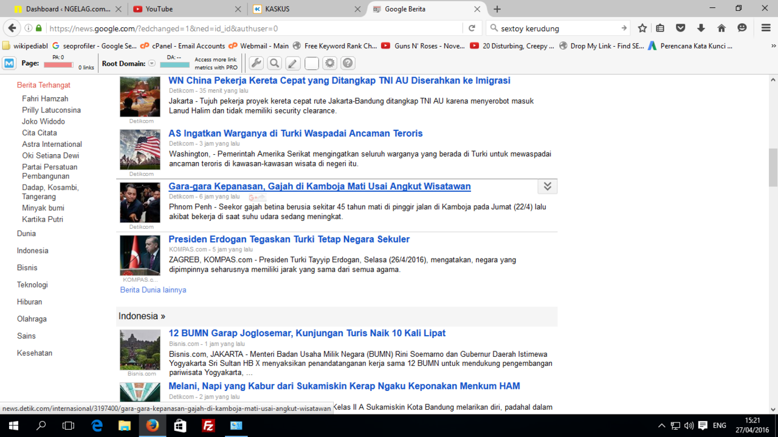Expand the Root Domain dropdown in MozBar
The height and width of the screenshot is (437, 778).
pyautogui.click(x=152, y=63)
